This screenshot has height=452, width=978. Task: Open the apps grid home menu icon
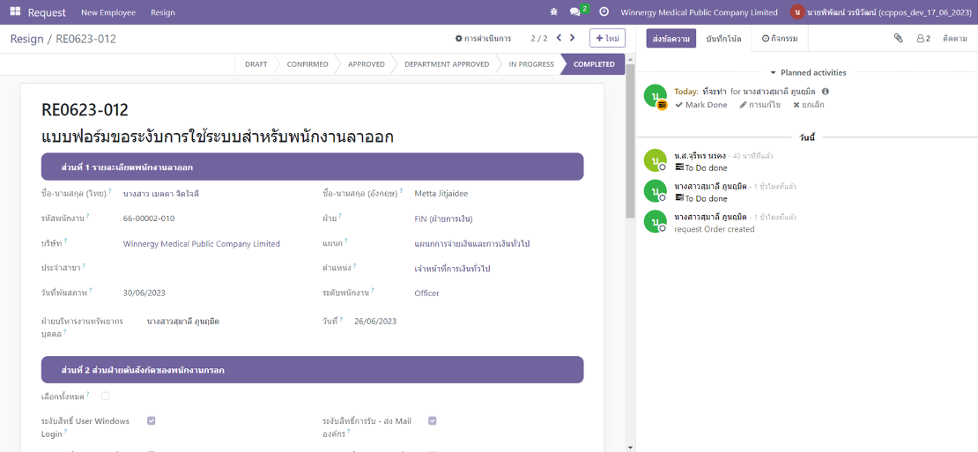click(x=15, y=12)
